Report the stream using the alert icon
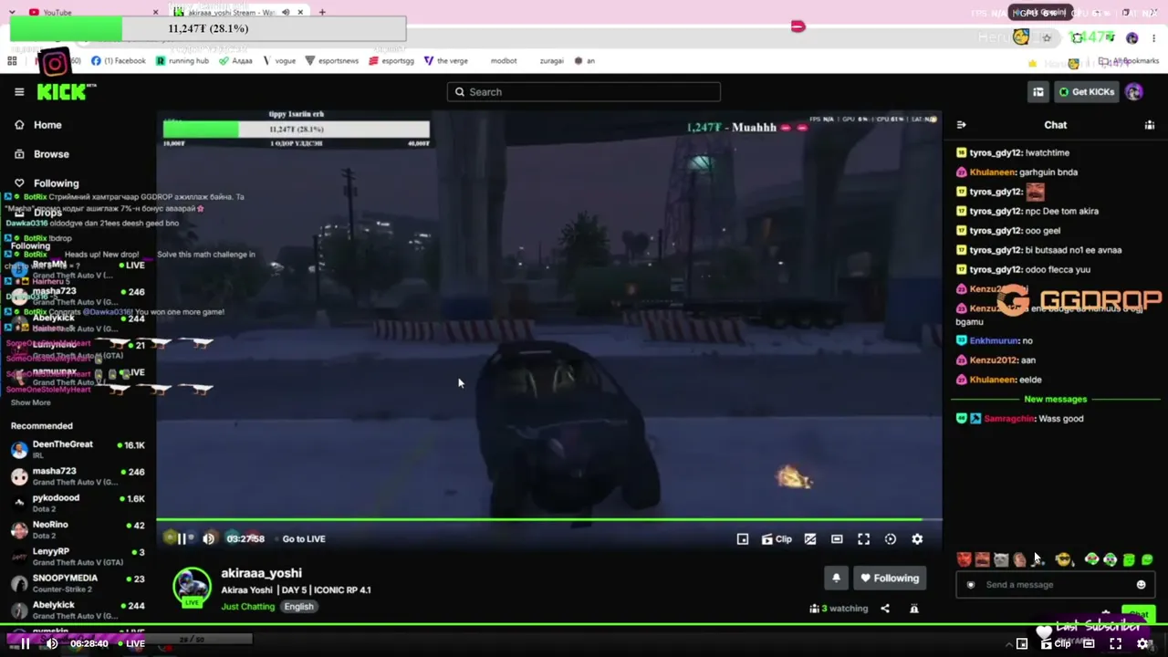The image size is (1168, 657). [914, 609]
